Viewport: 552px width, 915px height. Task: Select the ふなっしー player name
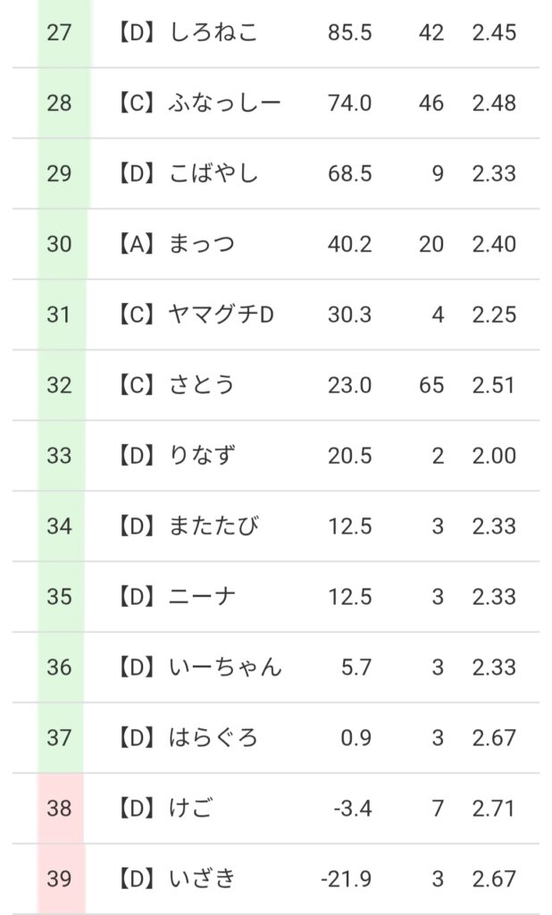pyautogui.click(x=224, y=103)
